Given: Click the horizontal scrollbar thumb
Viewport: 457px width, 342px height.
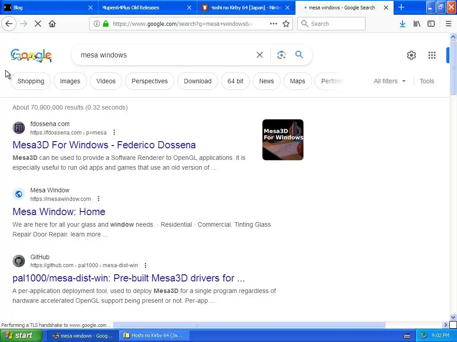Looking at the screenshot, I should pos(249,325).
